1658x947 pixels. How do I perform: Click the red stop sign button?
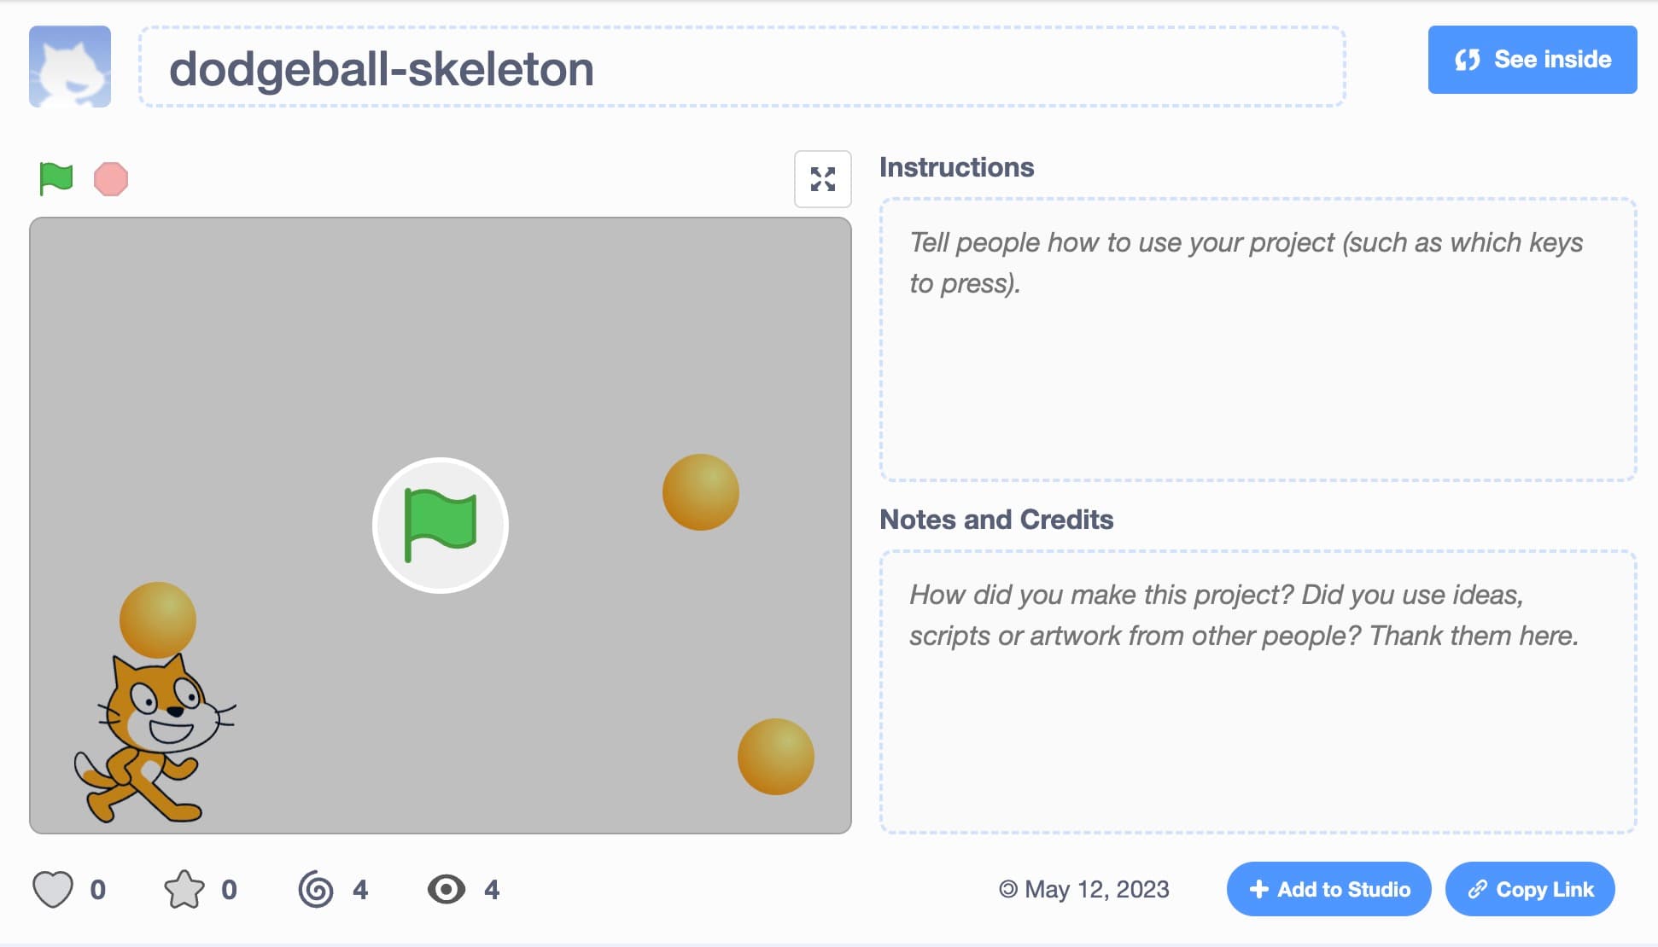click(111, 179)
